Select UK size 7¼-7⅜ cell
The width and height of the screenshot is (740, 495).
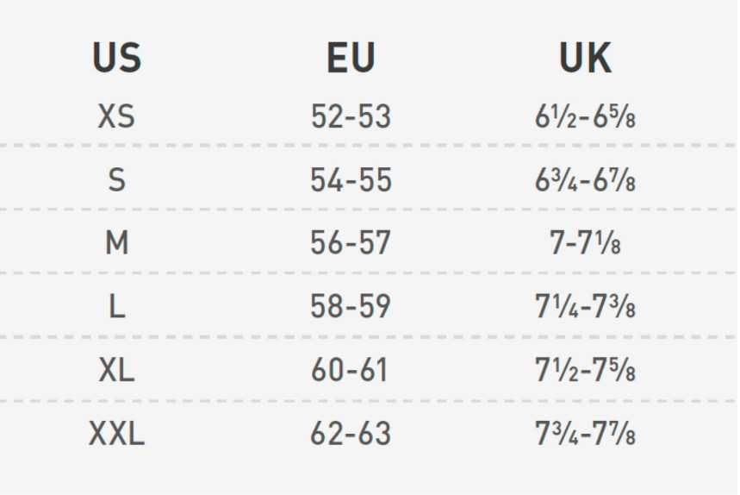(x=585, y=306)
